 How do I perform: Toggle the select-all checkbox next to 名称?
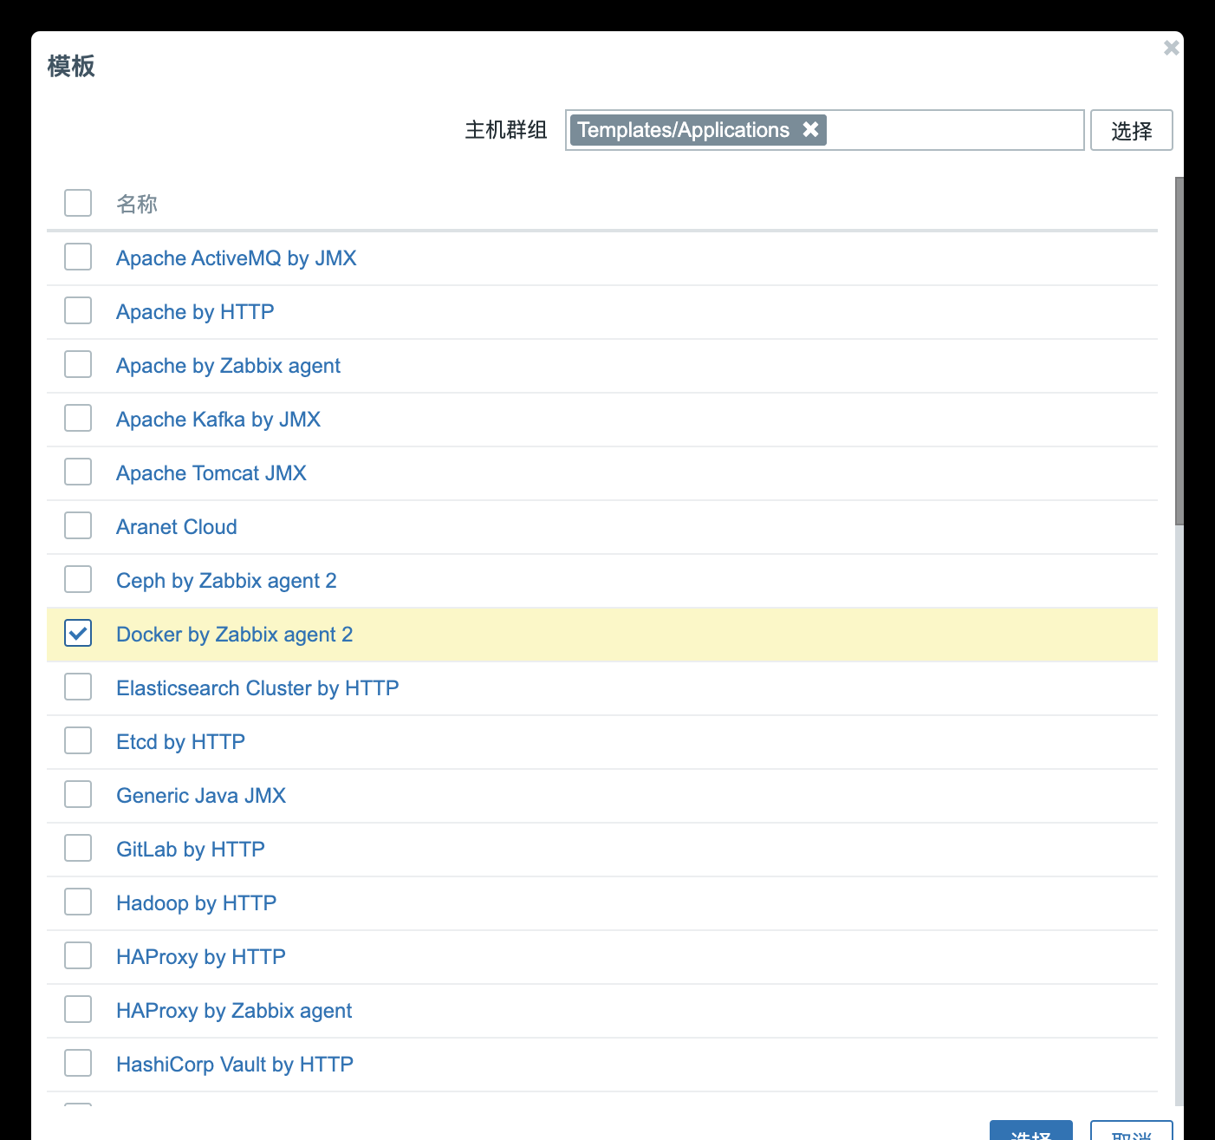click(78, 203)
